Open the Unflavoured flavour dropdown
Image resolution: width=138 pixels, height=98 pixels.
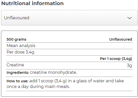pyautogui.click(x=69, y=18)
